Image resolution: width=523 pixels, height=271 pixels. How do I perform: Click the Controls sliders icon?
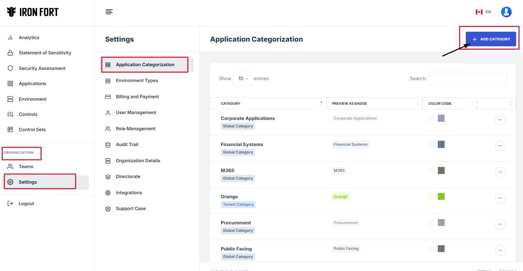click(10, 114)
